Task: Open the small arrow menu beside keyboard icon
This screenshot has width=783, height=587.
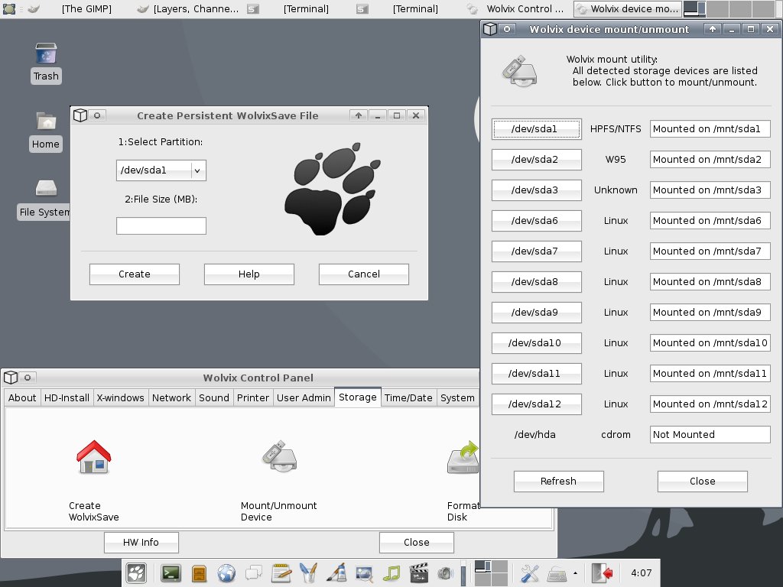Action: click(575, 573)
